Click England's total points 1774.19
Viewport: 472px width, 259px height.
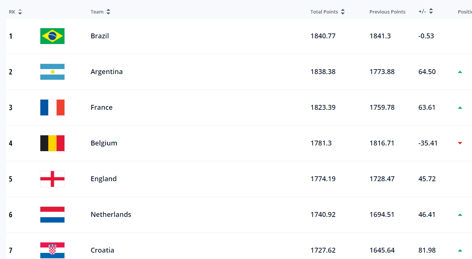[x=323, y=179]
